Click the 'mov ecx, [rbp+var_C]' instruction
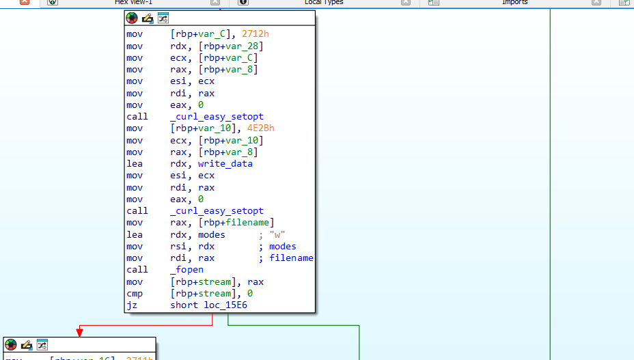 192,58
